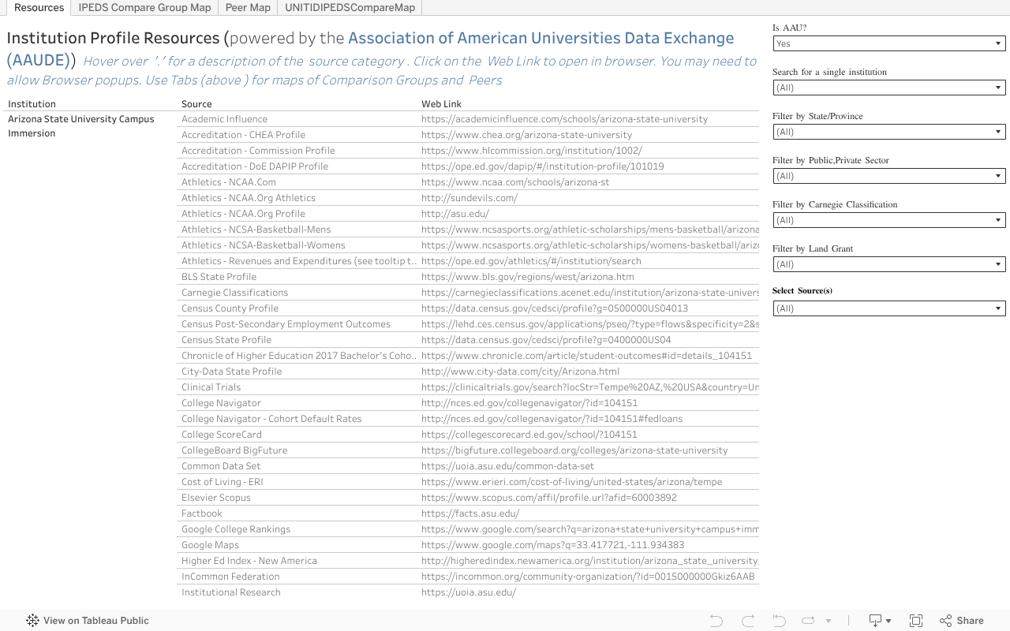Select the Google College Rankings source
The height and width of the screenshot is (631, 1010).
[236, 529]
